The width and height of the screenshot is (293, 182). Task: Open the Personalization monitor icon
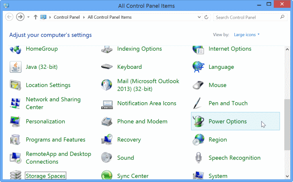point(15,121)
